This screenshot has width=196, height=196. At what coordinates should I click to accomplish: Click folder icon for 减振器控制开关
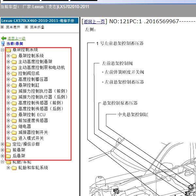(14, 133)
